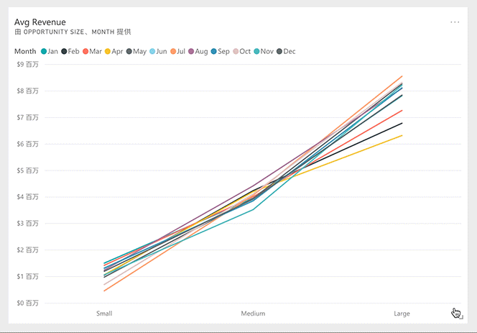Select the Jan legend color dot

point(44,52)
